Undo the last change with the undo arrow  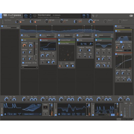tap(93, 16)
